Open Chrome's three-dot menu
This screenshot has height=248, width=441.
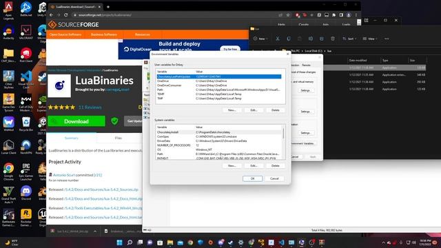click(x=356, y=15)
